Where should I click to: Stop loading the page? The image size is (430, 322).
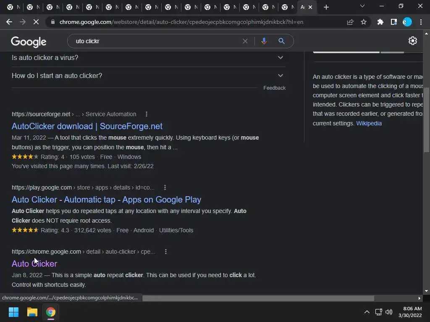click(36, 22)
